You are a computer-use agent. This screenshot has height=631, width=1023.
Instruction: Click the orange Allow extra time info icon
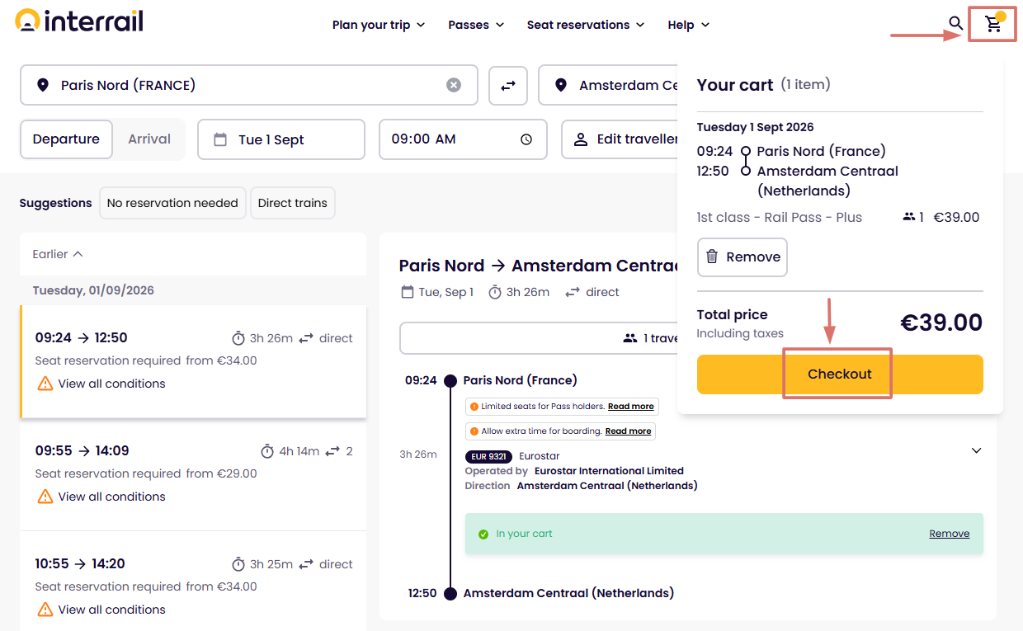pos(474,431)
